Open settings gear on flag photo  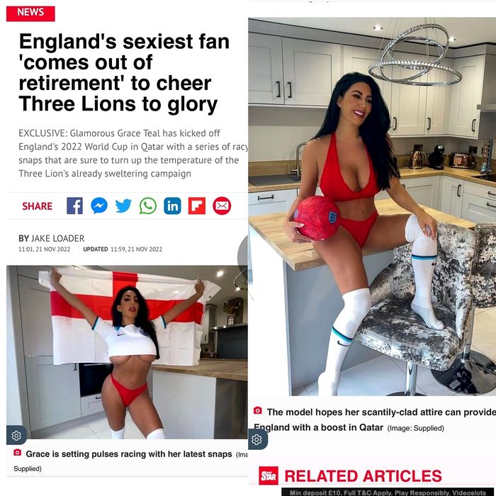pos(16,436)
